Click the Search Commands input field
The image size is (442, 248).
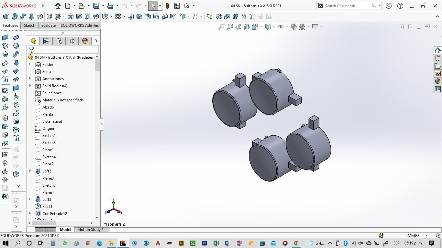348,6
